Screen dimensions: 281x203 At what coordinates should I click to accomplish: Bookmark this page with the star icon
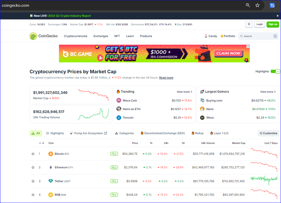tap(257, 5)
